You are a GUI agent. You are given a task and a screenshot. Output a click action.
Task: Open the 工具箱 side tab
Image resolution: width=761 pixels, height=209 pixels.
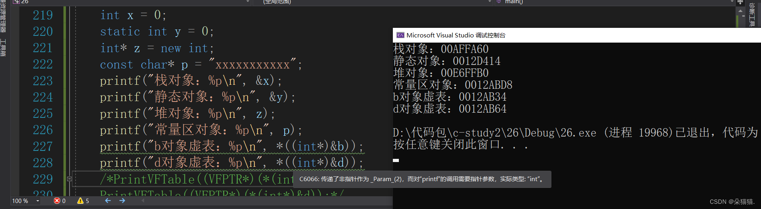pos(3,48)
